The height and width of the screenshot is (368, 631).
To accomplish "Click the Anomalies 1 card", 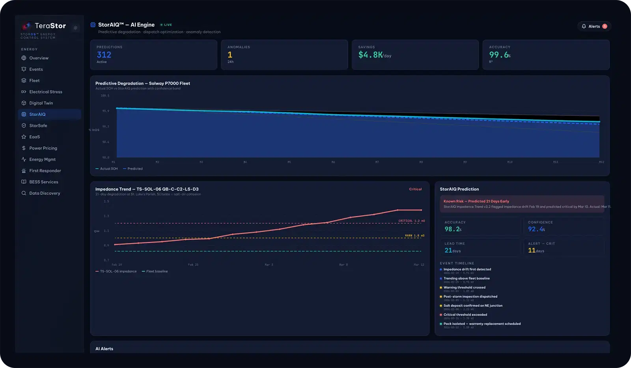I will [284, 55].
